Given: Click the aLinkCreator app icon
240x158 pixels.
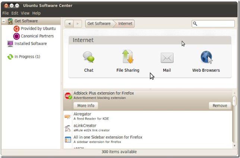Looking at the screenshot, I should [x=68, y=128].
